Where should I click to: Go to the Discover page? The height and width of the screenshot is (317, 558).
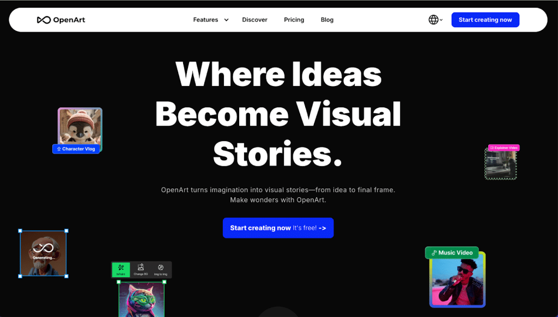point(254,20)
